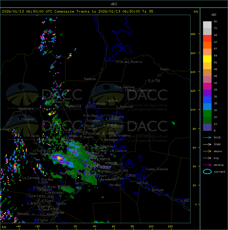Image resolution: width=228 pixels, height=230 pixels.
Task: Click the 'eb+bip' legend label
Action: (x=219, y=165)
